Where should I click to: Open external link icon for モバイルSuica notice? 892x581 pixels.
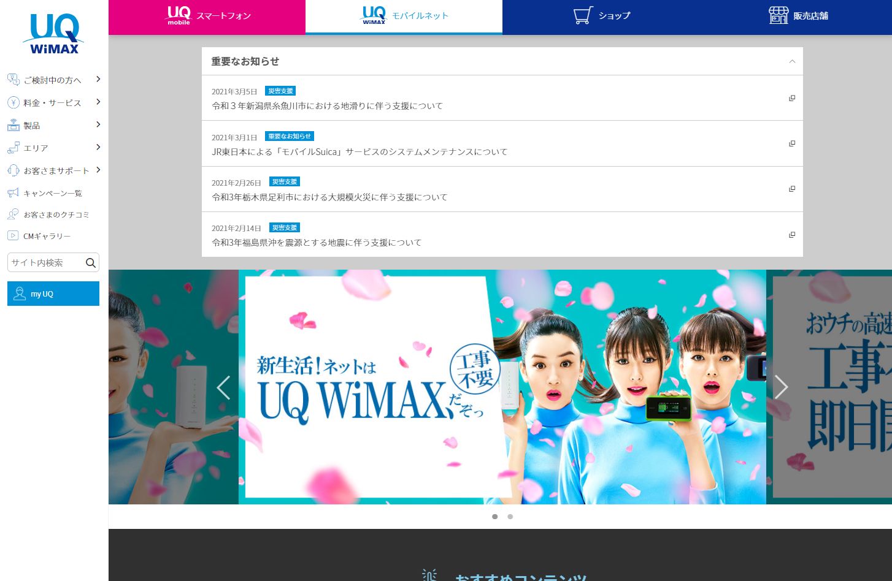tap(792, 143)
